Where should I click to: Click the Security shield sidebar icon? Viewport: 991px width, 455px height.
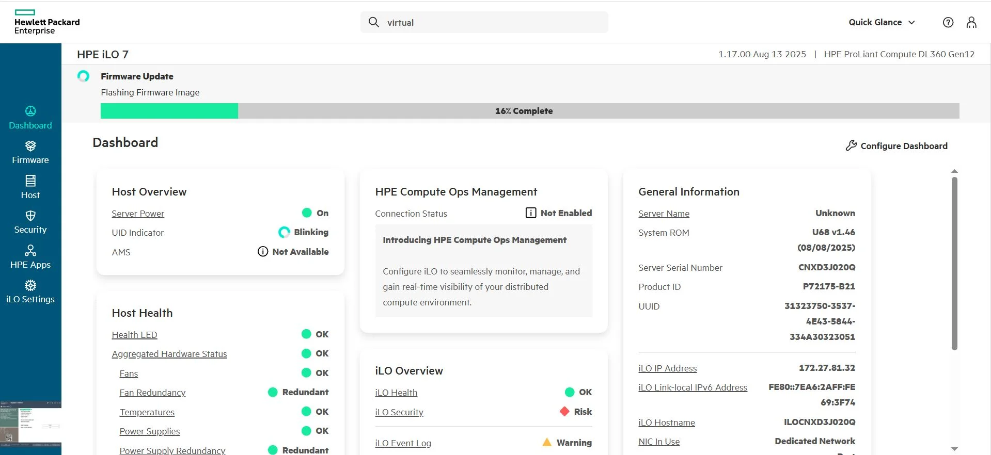click(30, 216)
